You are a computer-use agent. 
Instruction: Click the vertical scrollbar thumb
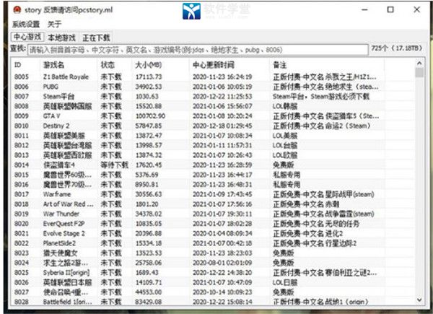419,73
